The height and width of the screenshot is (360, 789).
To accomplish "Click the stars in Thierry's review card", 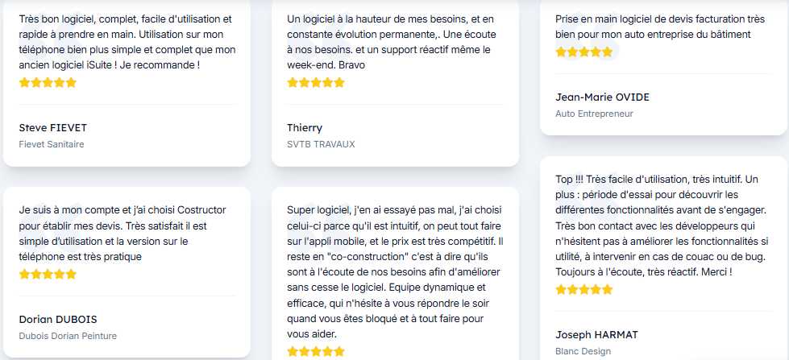I will point(316,82).
